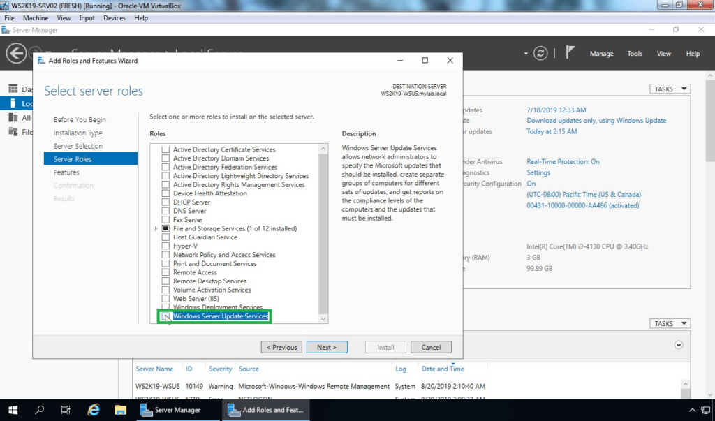Enable the DHCP Server role checkbox

click(165, 202)
